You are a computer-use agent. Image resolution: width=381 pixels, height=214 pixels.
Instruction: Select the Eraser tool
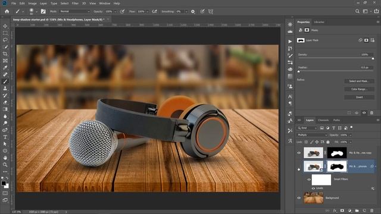5,102
